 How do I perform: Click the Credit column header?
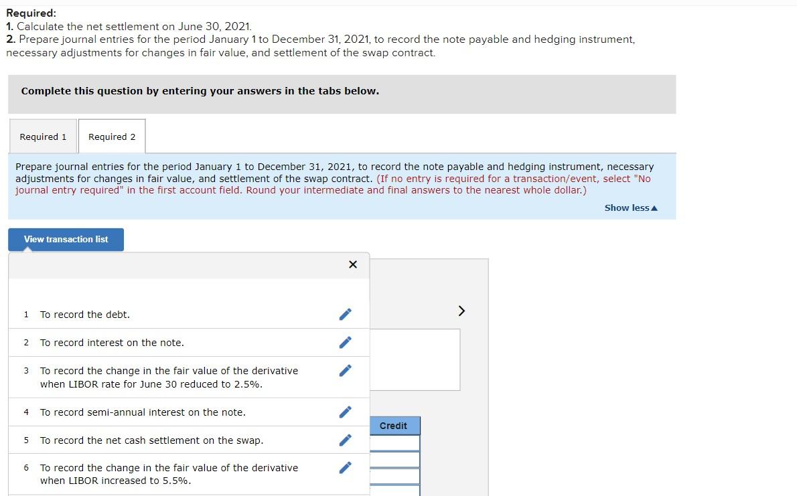394,426
